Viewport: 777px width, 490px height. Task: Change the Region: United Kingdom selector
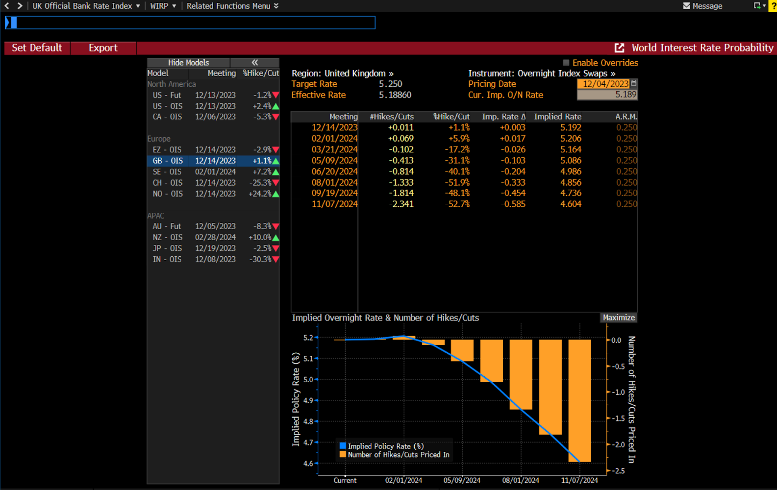pyautogui.click(x=342, y=73)
